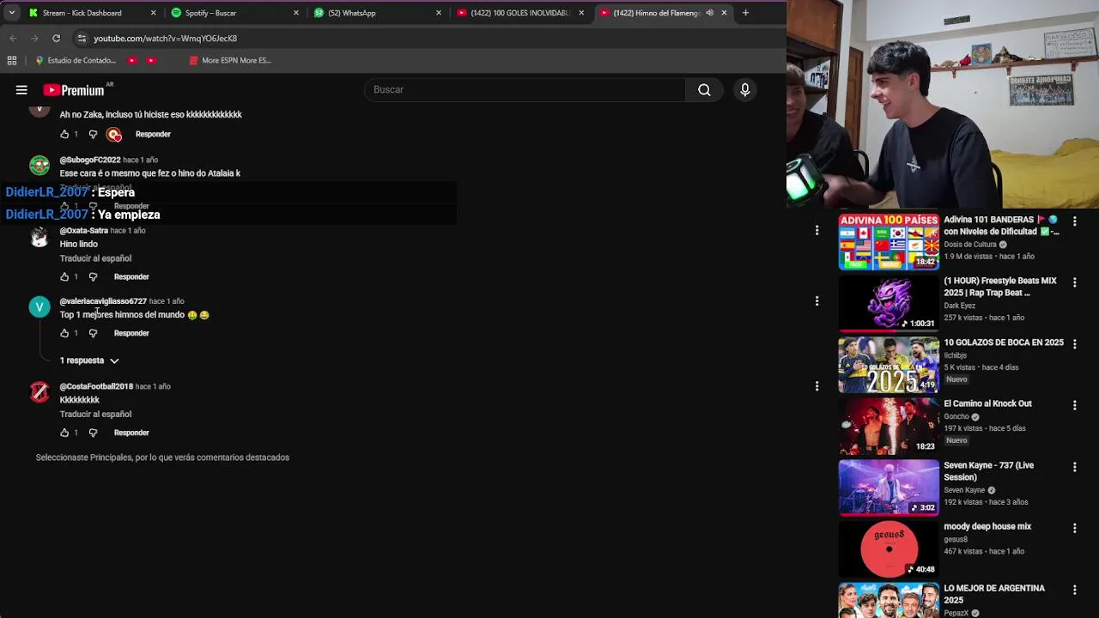
Task: Translate Hino lindo comment to Spanish
Action: click(95, 258)
